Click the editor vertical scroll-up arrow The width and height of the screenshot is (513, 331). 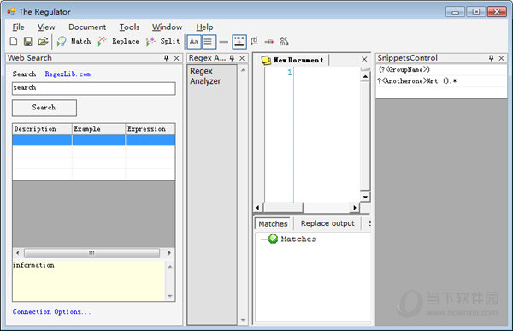[365, 76]
